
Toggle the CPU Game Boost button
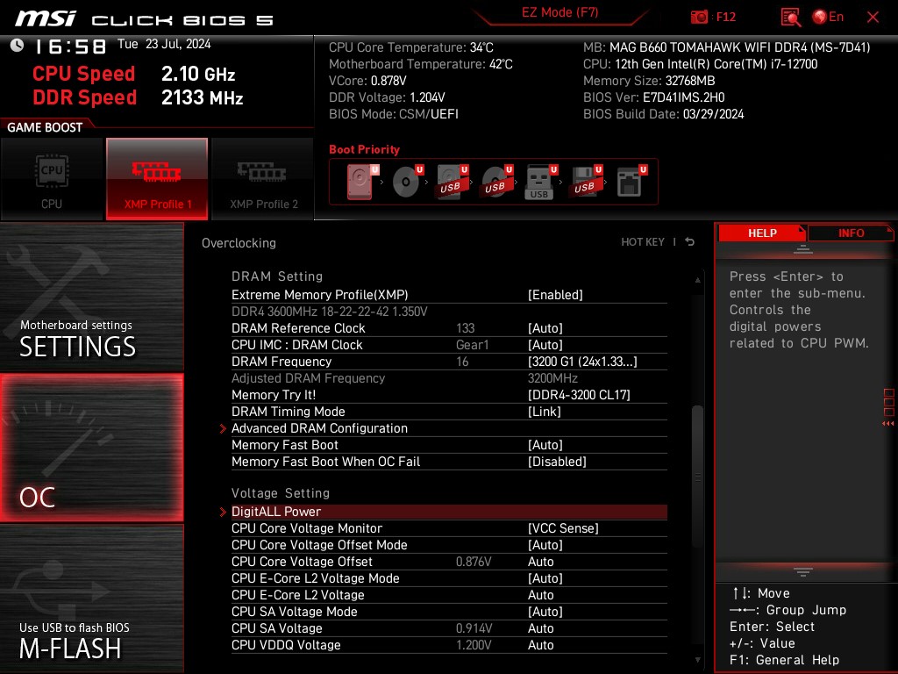[52, 179]
